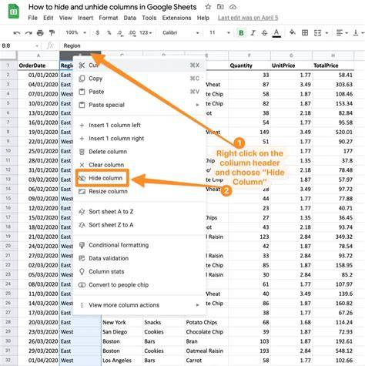
Task: Decrease decimal places icon
Action: [120, 33]
